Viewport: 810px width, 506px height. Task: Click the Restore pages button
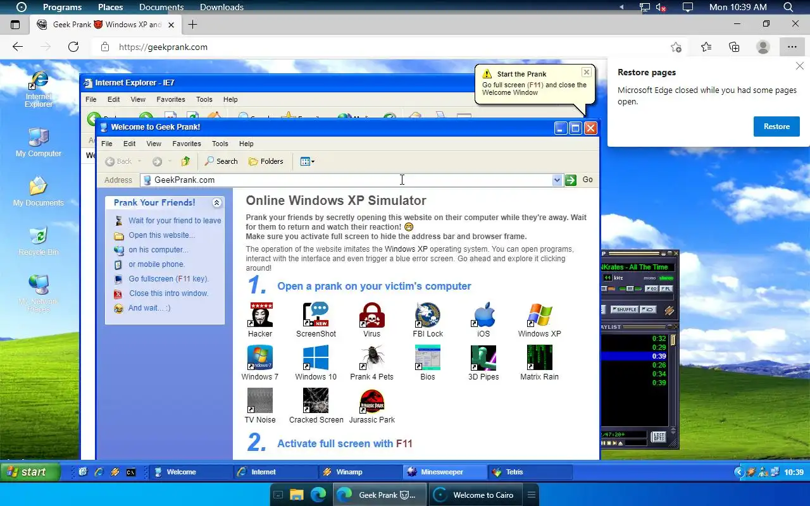[x=776, y=126]
